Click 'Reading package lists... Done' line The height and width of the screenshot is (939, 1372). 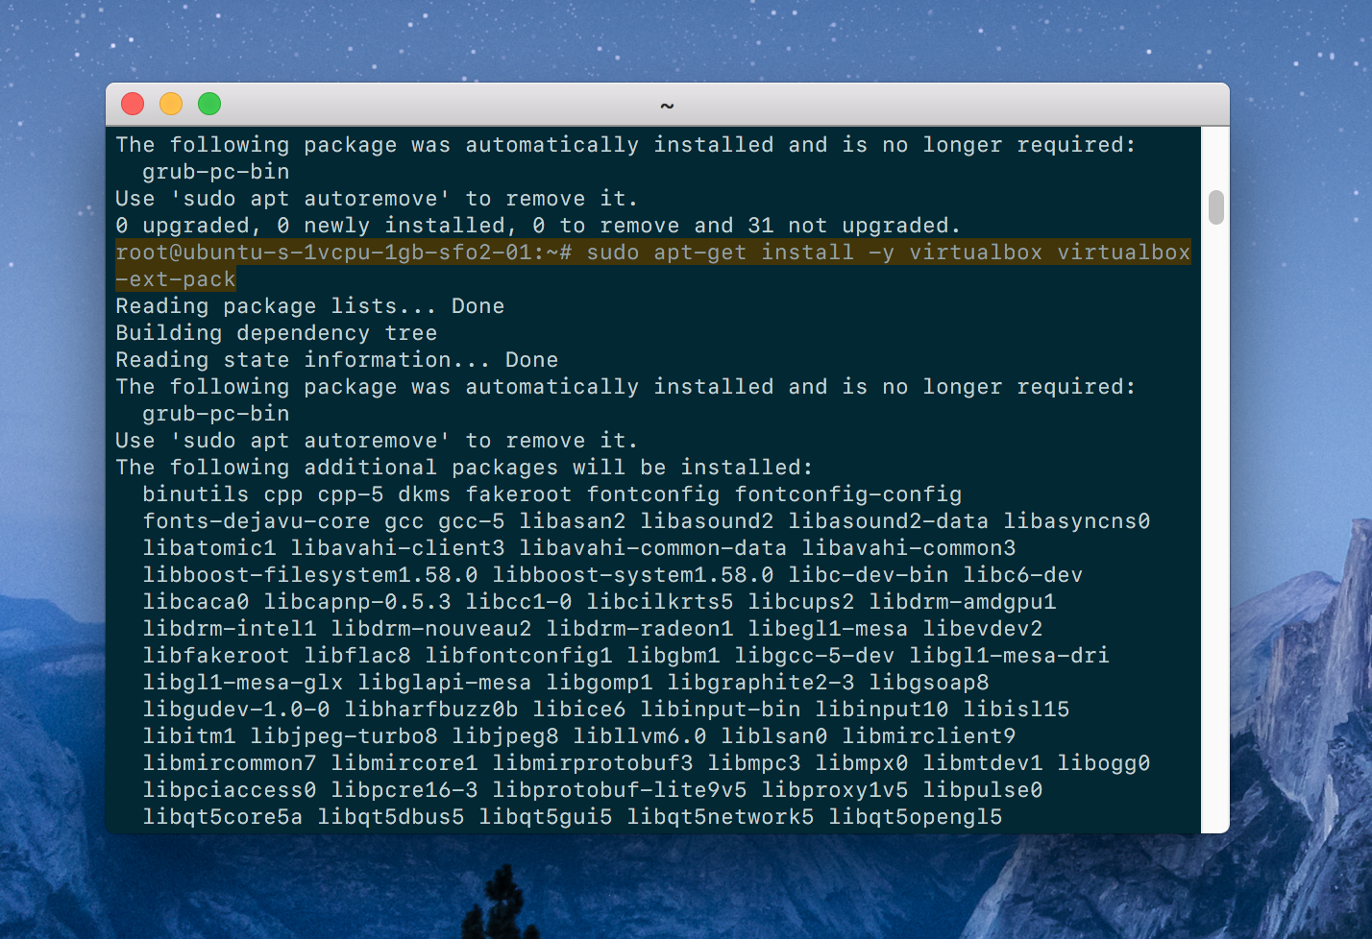[x=310, y=306]
